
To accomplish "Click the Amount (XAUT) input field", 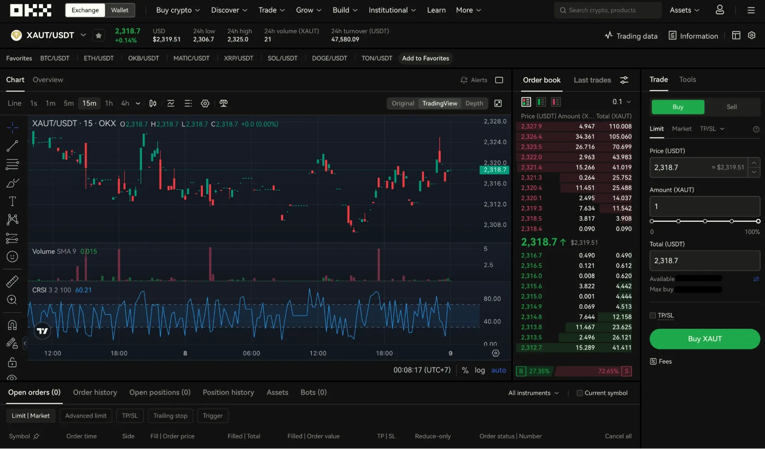I will tap(705, 207).
